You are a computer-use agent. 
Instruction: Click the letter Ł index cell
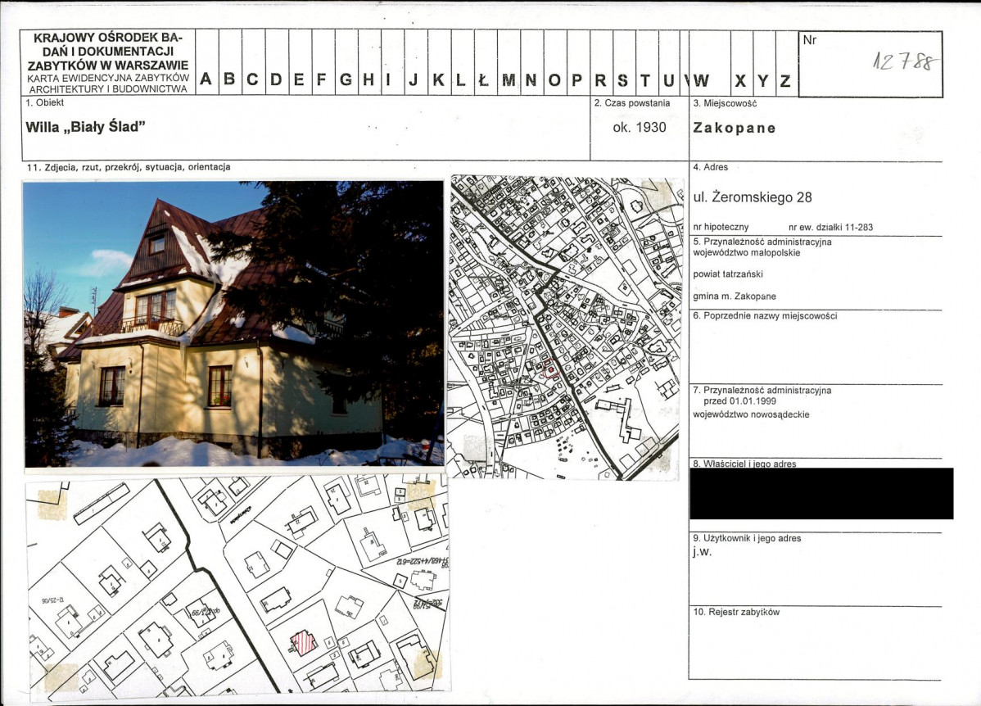(x=484, y=80)
